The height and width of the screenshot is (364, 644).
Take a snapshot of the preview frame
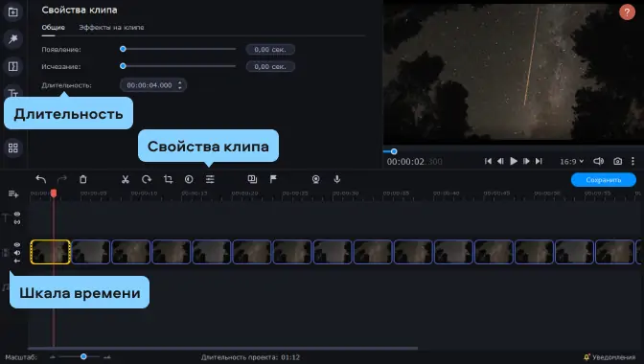tap(617, 161)
